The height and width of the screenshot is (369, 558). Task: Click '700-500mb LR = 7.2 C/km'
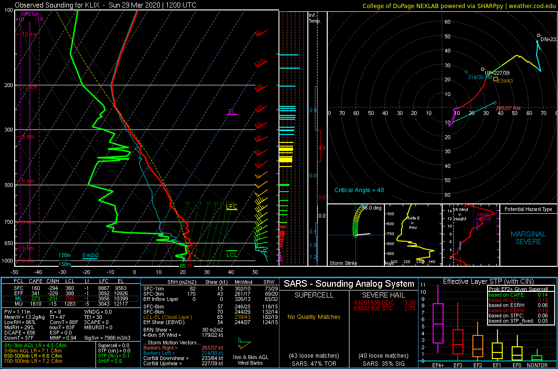tap(33, 361)
